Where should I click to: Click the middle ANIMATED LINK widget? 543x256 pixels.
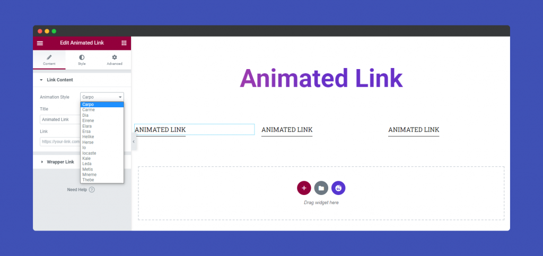pyautogui.click(x=287, y=130)
